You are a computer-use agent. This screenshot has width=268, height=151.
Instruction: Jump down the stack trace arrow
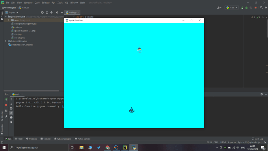[x=11, y=104]
